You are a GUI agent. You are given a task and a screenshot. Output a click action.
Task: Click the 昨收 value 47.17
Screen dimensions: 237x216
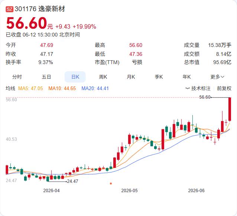(46, 54)
